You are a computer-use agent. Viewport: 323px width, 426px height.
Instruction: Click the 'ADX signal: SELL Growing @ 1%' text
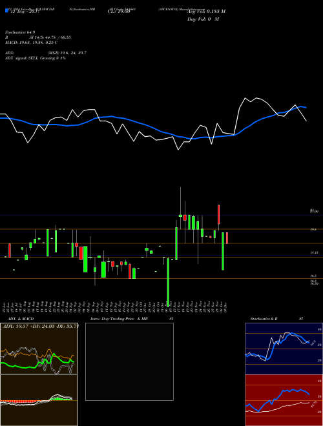tap(36, 58)
